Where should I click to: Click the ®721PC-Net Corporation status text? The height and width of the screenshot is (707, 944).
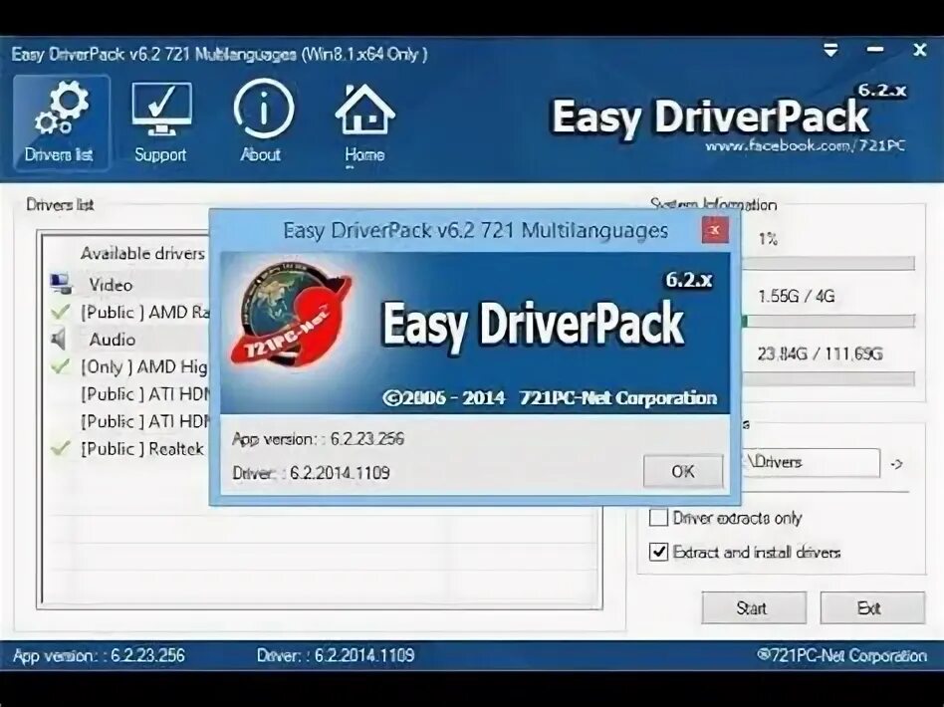tap(841, 655)
